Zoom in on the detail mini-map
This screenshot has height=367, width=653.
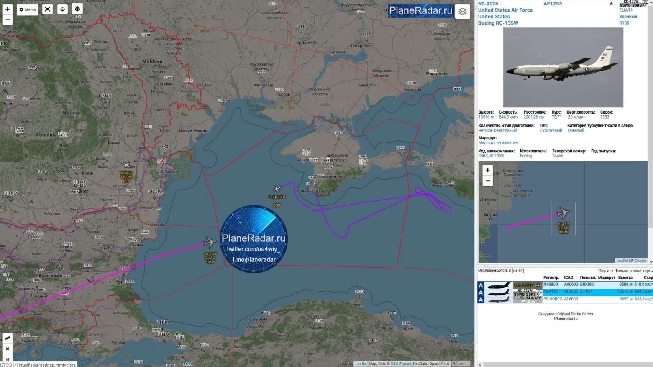click(x=488, y=170)
